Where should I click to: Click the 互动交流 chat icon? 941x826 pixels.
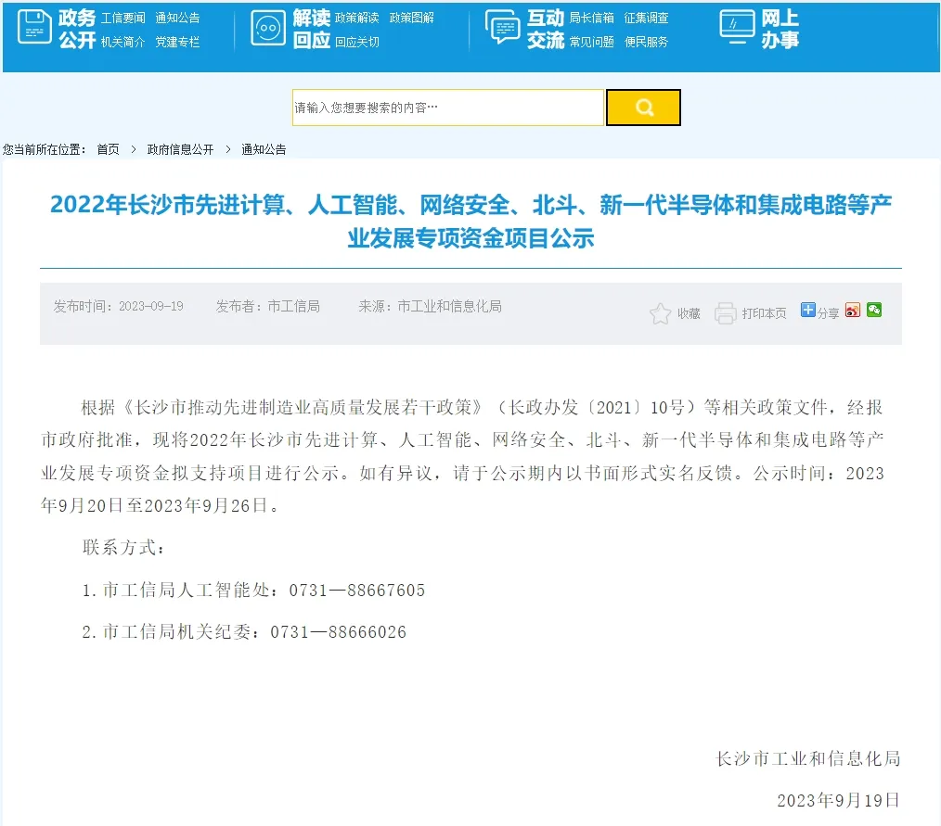tap(502, 28)
